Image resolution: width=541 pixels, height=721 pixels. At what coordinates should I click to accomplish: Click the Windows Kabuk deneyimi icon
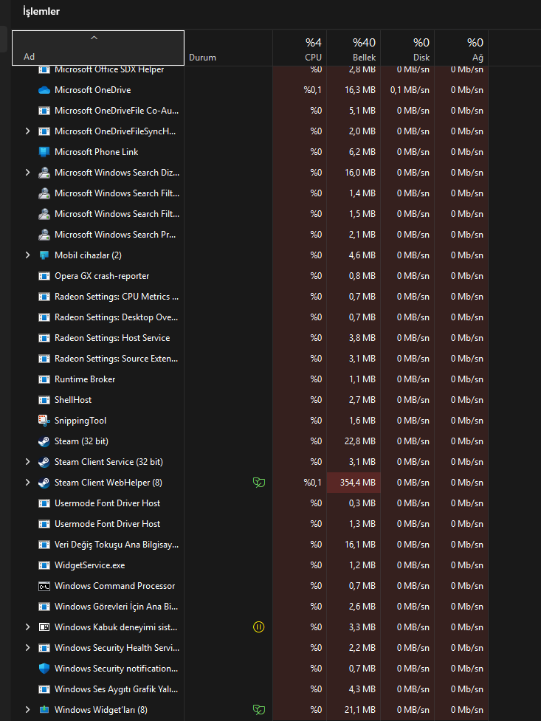point(44,627)
